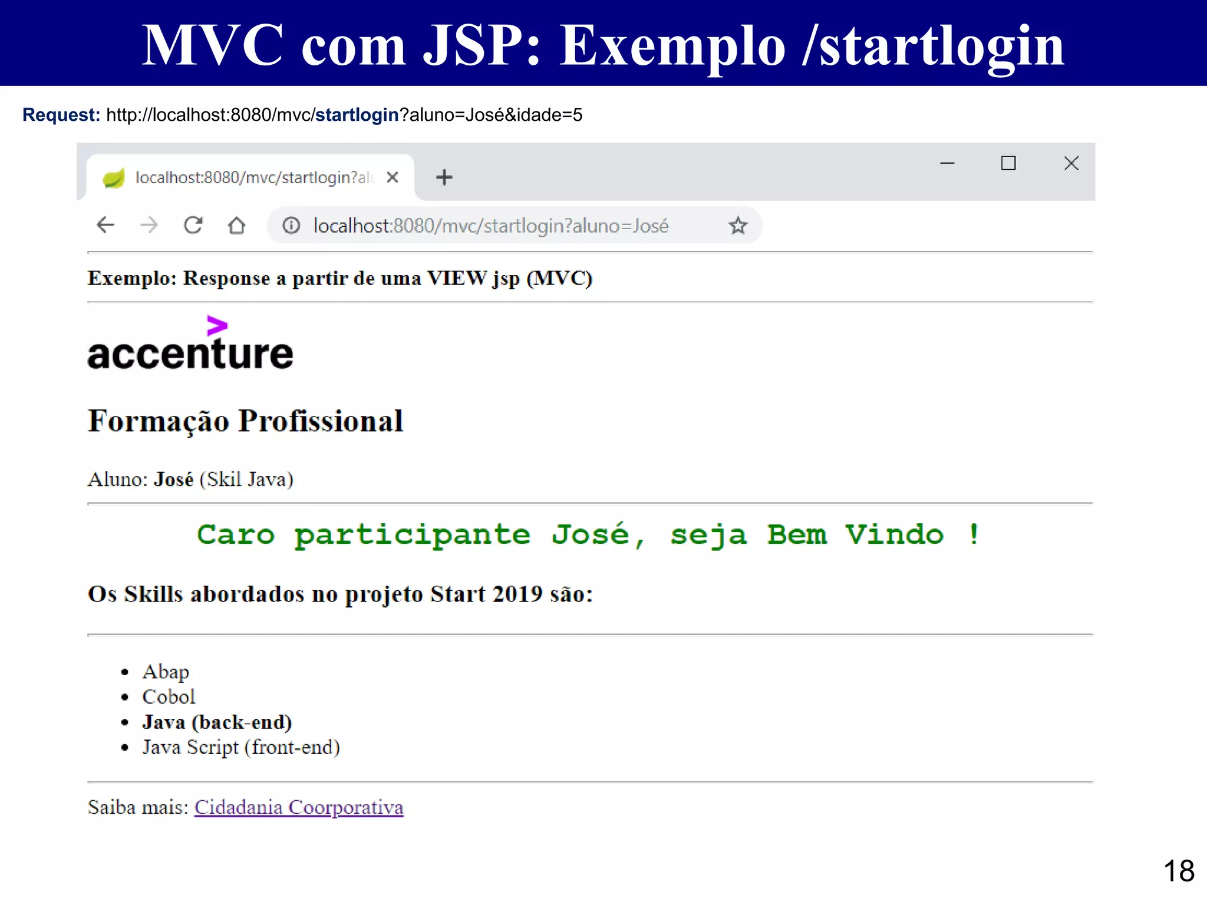The width and height of the screenshot is (1207, 905).
Task: Click the 'Abap' list item
Action: [x=166, y=672]
